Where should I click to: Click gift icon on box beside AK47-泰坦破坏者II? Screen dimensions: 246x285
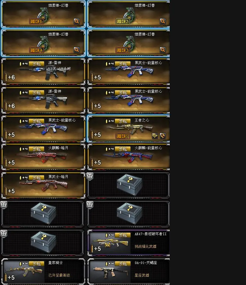coord(4,233)
